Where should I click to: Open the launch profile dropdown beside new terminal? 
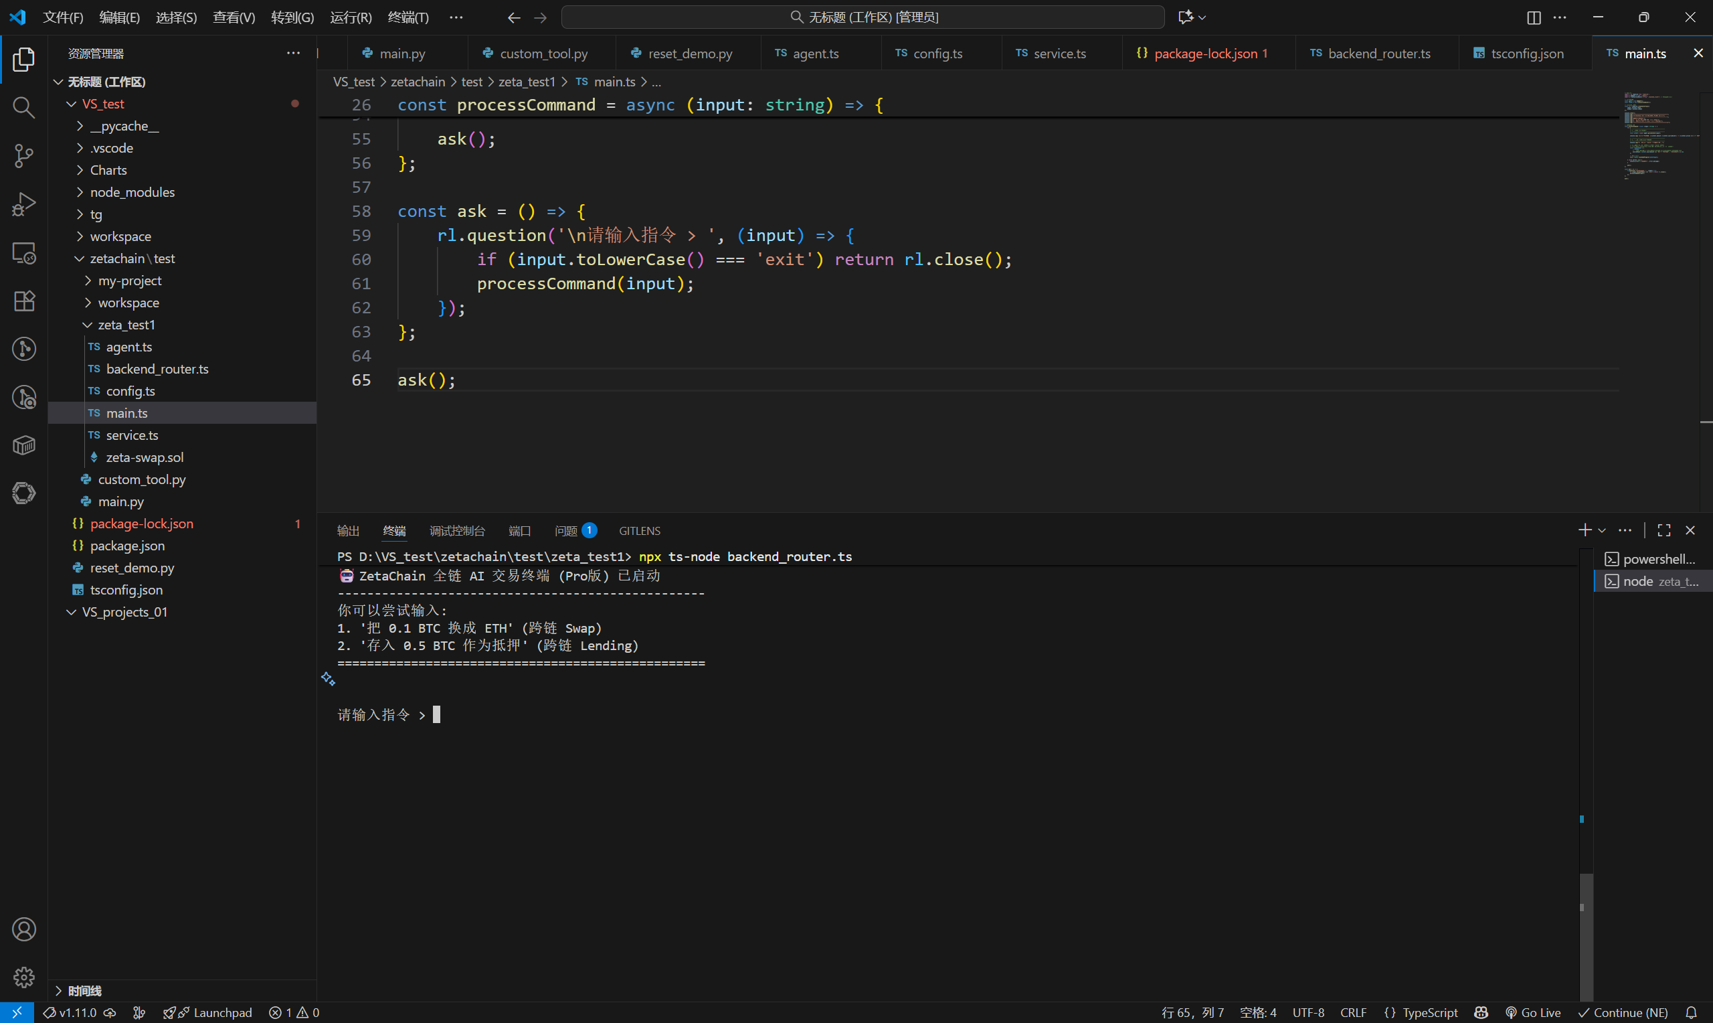(1602, 530)
